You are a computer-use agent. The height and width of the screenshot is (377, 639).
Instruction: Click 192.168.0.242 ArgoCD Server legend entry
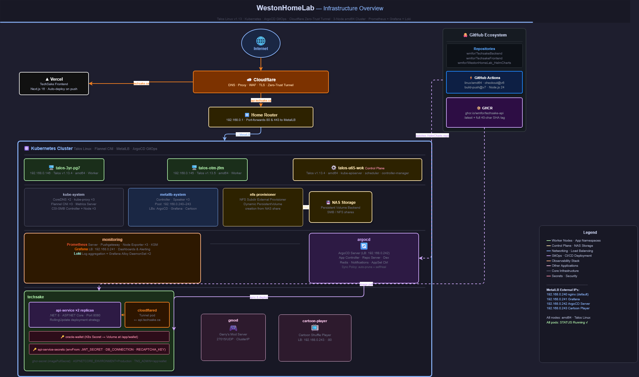568,304
